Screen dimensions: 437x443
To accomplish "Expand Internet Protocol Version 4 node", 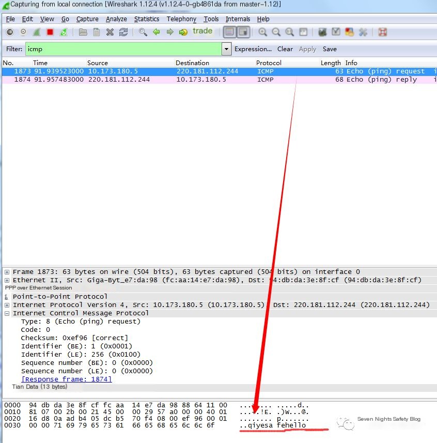I will pos(7,305).
